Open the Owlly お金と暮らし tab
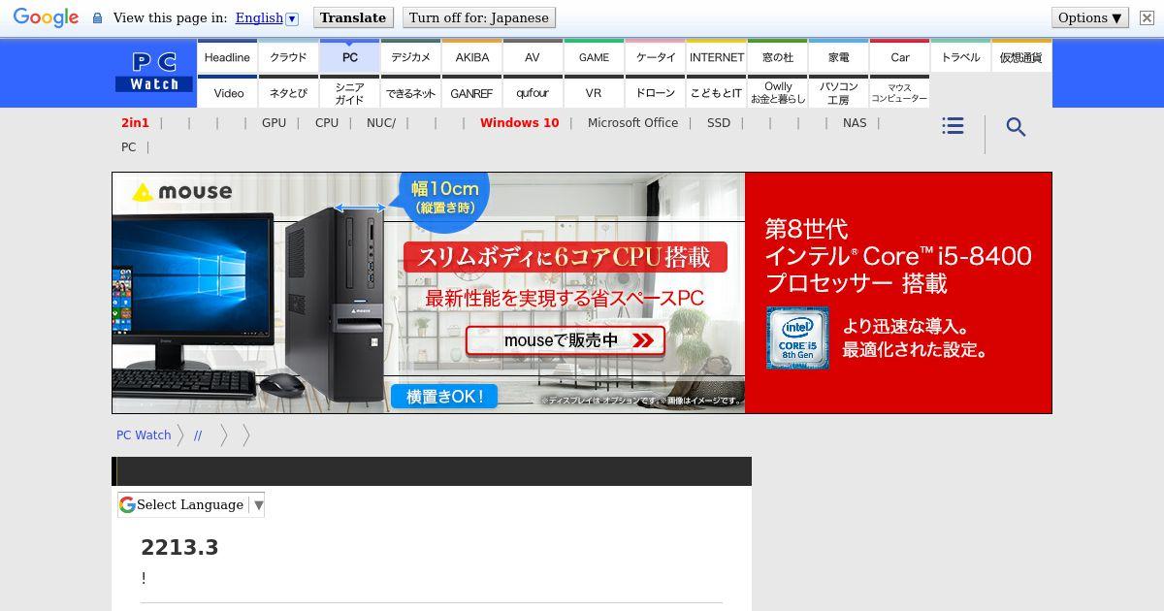 pos(777,92)
